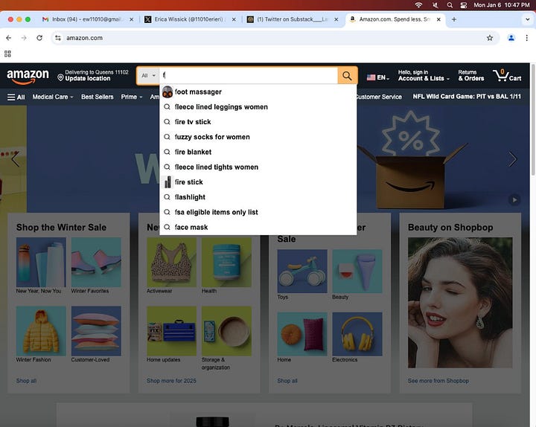Viewport: 536px width, 427px height.
Task: Open the hamburger All menu
Action: pos(16,97)
